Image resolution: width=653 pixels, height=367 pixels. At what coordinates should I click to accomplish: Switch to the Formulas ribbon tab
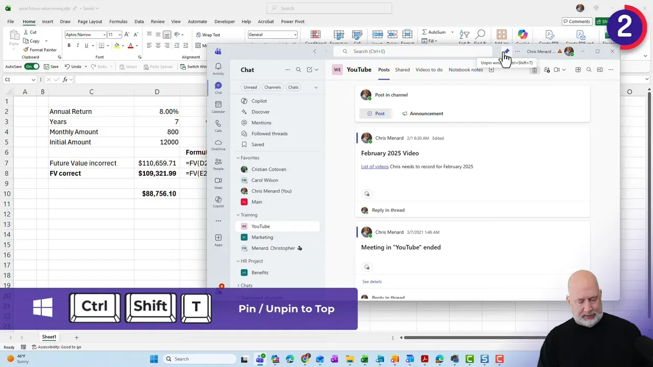point(118,21)
